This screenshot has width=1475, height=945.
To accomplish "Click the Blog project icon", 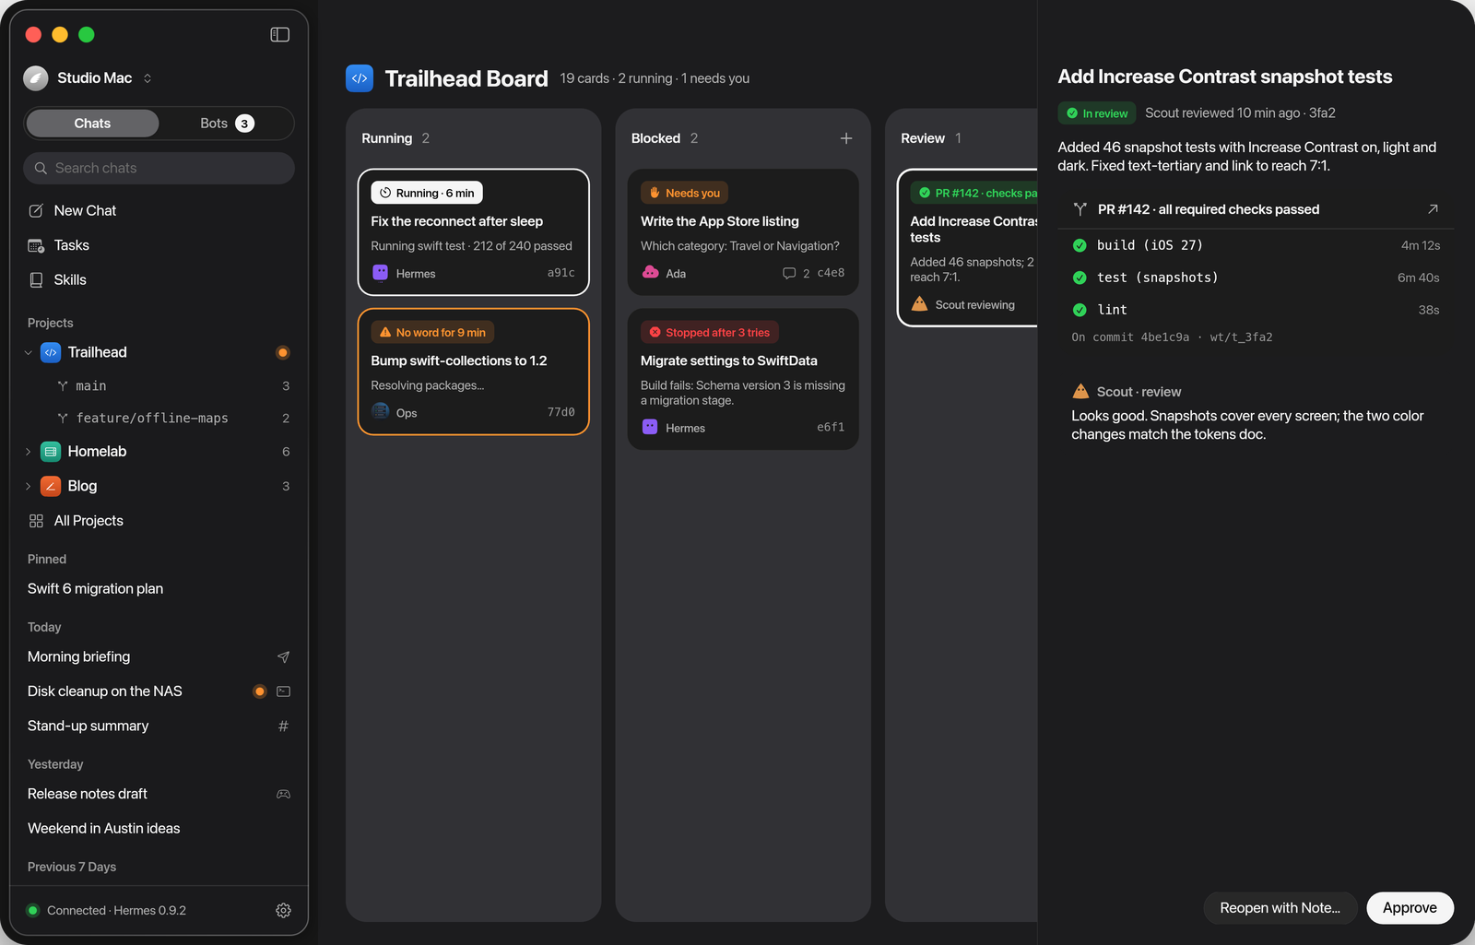I will click(51, 486).
